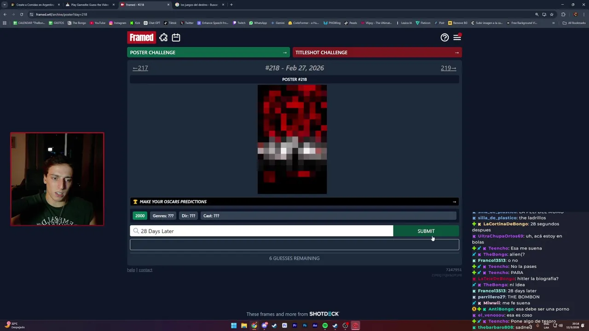Viewport: 589px width, 331px height.
Task: Switch to Create a Comidas en Argentina tab
Action: [x=35, y=5]
